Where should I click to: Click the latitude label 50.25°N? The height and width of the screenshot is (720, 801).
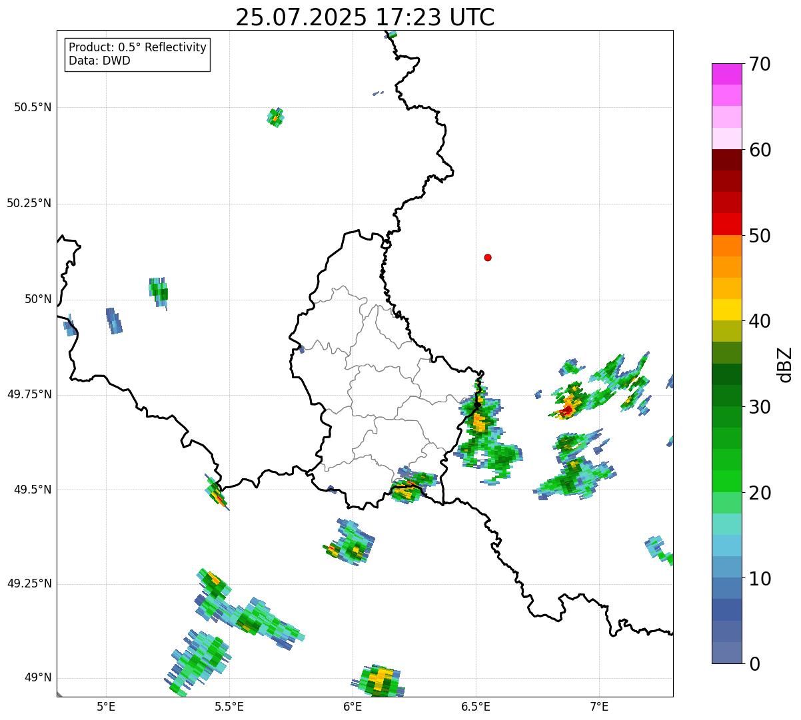point(29,203)
